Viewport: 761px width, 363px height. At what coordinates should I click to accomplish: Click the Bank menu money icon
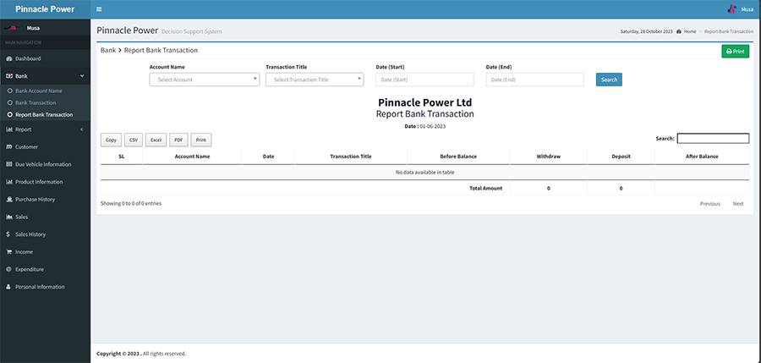[8, 76]
